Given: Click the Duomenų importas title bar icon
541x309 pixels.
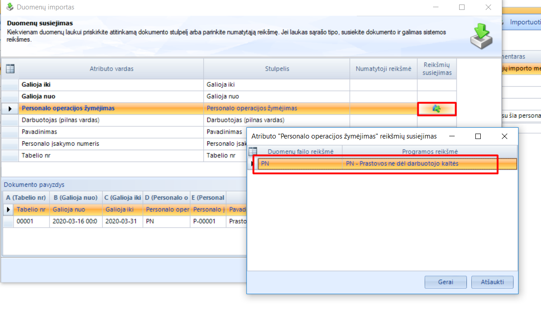Looking at the screenshot, I should pyautogui.click(x=9, y=7).
